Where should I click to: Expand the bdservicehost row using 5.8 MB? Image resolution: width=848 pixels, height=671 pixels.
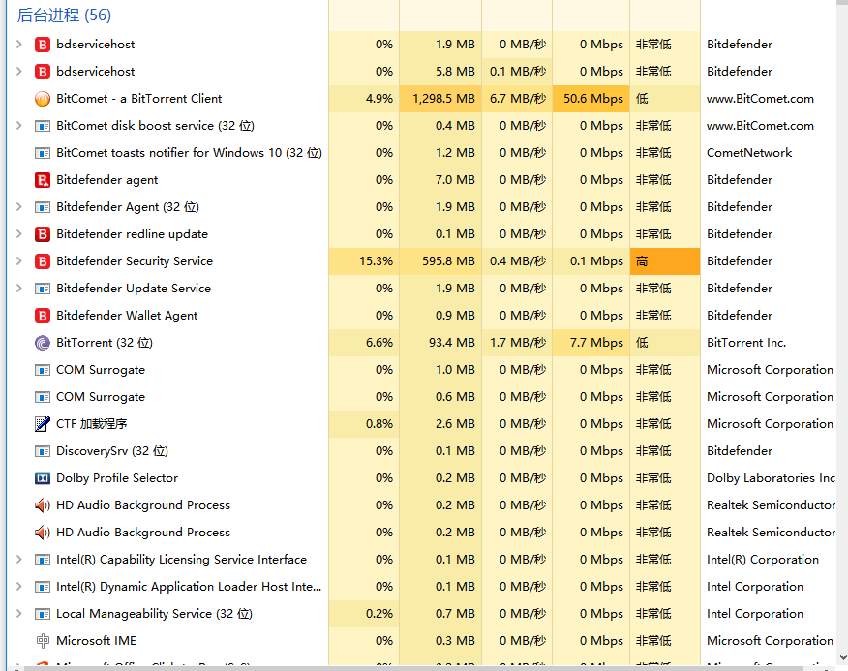coord(19,72)
